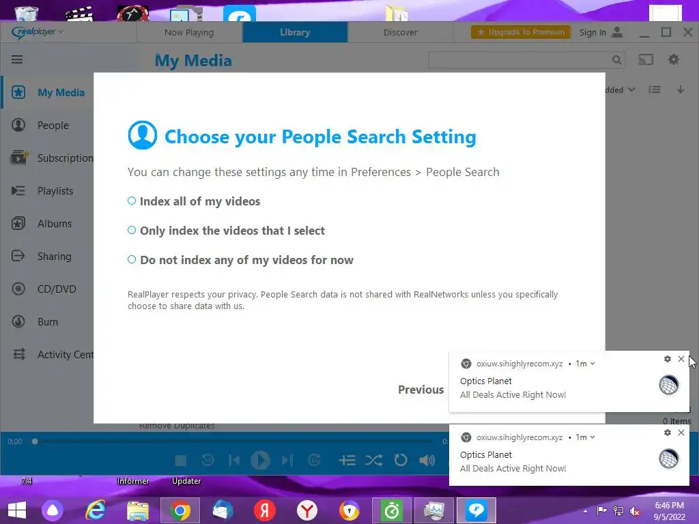The width and height of the screenshot is (699, 524).
Task: Toggle repeat playback
Action: [x=400, y=460]
